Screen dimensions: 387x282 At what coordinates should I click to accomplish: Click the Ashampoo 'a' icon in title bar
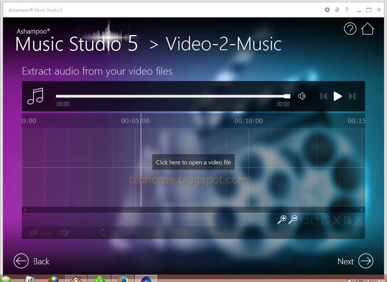(x=337, y=9)
